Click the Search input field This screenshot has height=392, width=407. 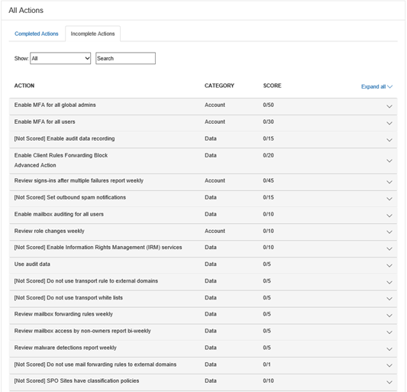click(x=126, y=58)
